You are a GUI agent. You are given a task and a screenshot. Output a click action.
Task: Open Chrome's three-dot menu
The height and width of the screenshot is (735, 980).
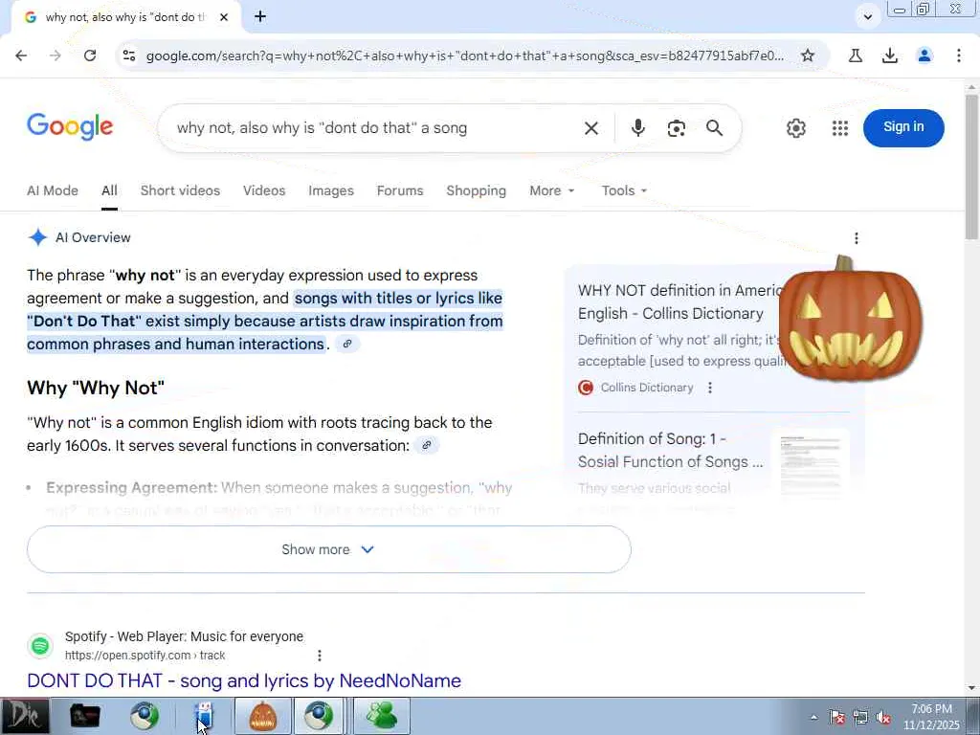pos(958,56)
